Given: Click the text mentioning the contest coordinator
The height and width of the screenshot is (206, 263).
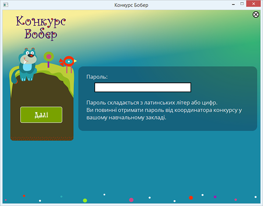Looking at the screenshot, I should [x=164, y=110].
